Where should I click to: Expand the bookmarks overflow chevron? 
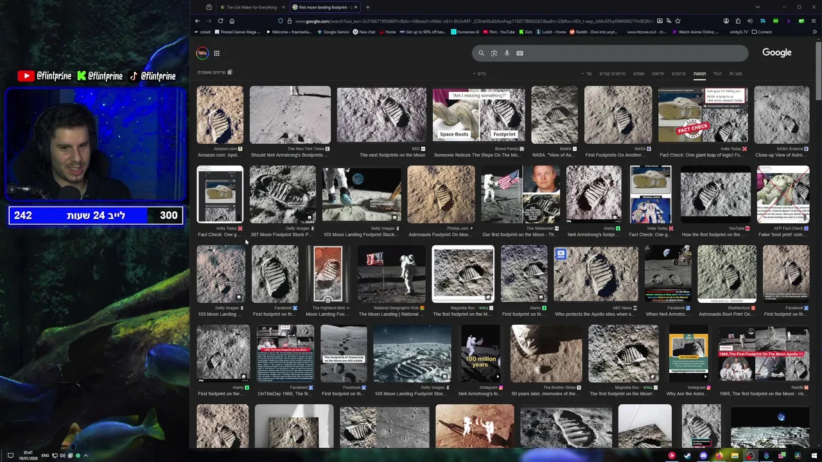click(814, 31)
